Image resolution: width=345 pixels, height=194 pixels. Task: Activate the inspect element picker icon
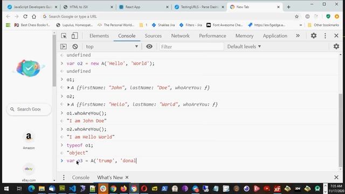pyautogui.click(x=64, y=36)
